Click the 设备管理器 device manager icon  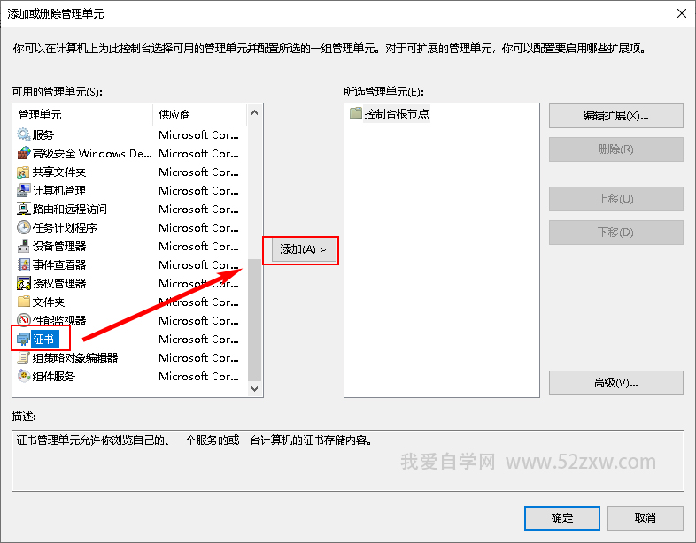[24, 246]
